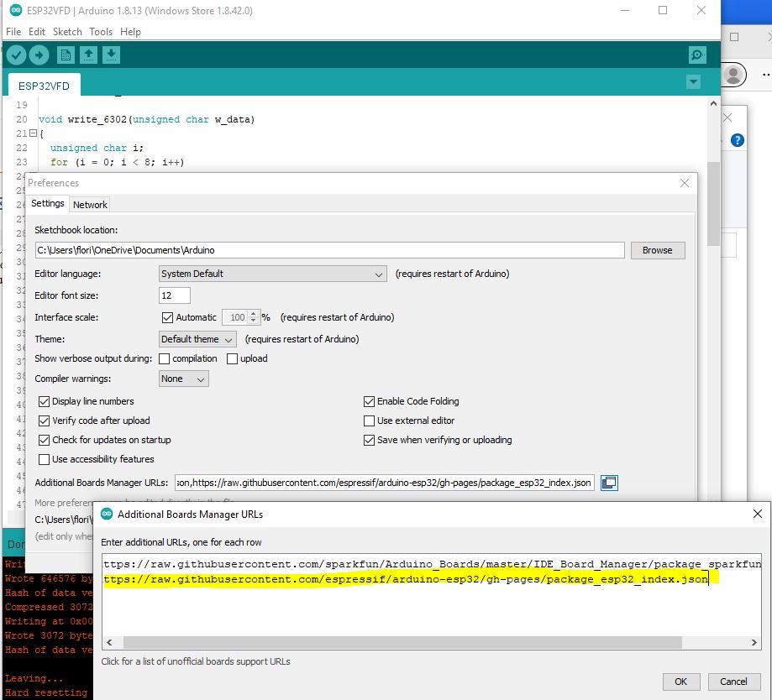
Task: Click the Upload sketch icon
Action: (39, 55)
